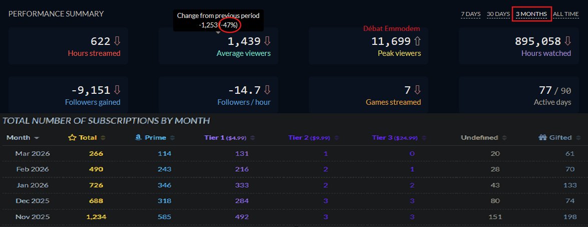Click the Tier 1 value 216 for Feb 2026
The height and width of the screenshot is (227, 588).
242,170
